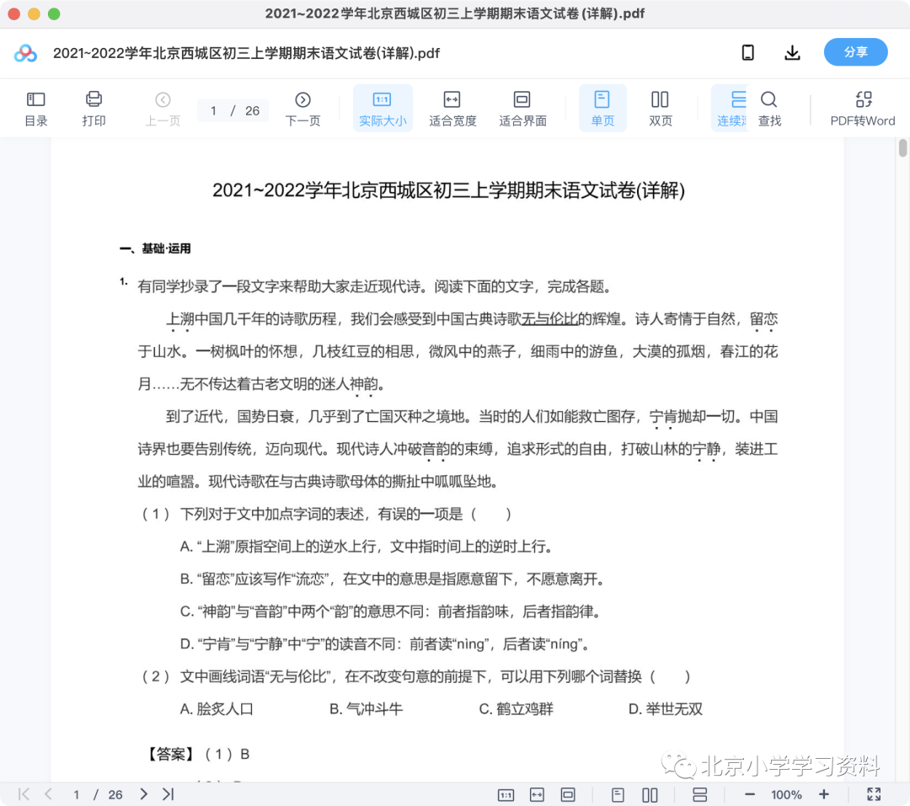
Task: Click the vertical scrollbar thumb
Action: click(902, 148)
